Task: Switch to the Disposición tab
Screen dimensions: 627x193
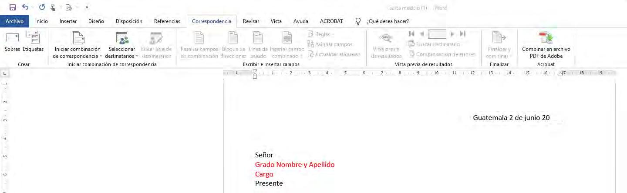Action: click(129, 21)
